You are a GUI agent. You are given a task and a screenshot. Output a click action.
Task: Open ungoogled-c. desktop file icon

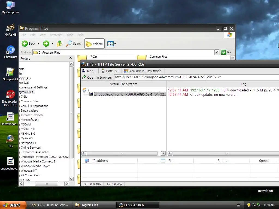tap(10, 164)
